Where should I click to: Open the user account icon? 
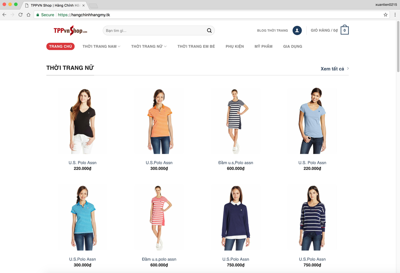(297, 31)
